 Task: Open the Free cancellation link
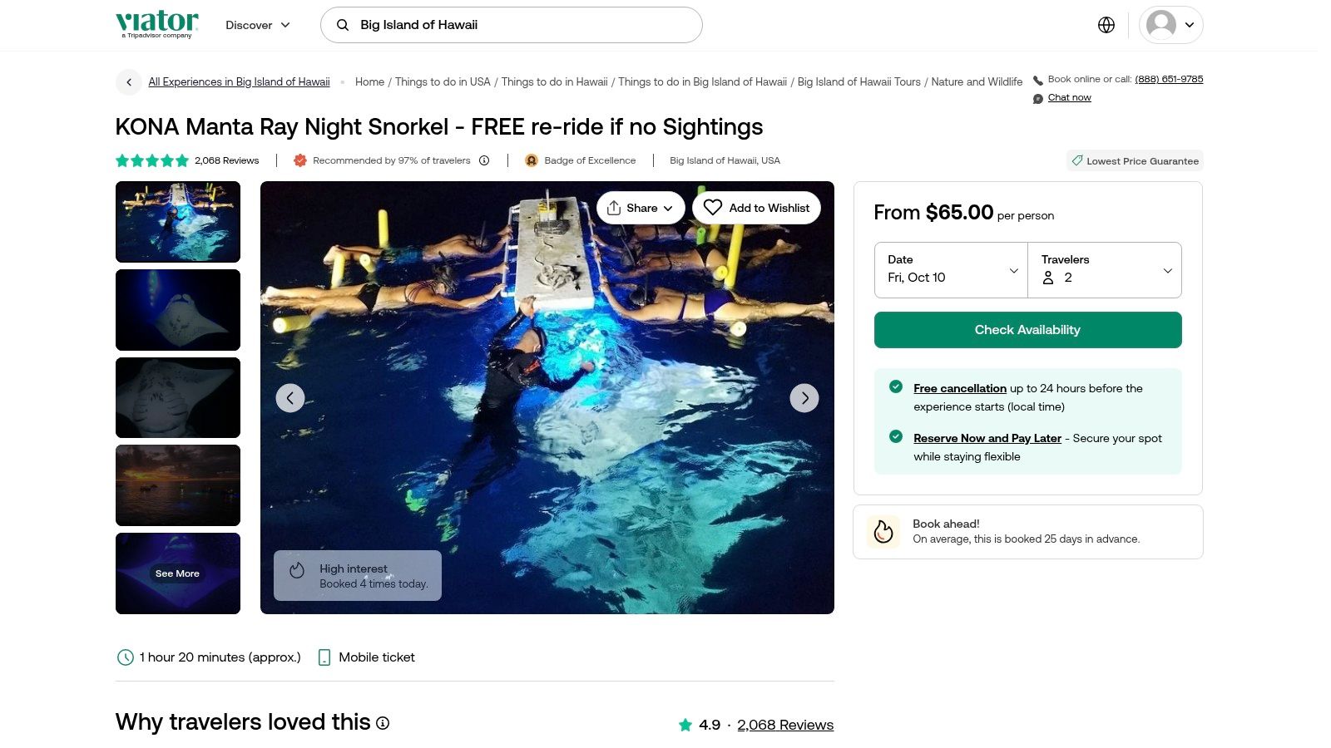tap(959, 388)
